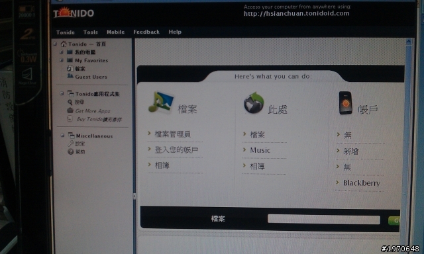This screenshot has height=254, width=424.
Task: Click the 檔案 icon in sidebar tree
Action: tap(70, 68)
